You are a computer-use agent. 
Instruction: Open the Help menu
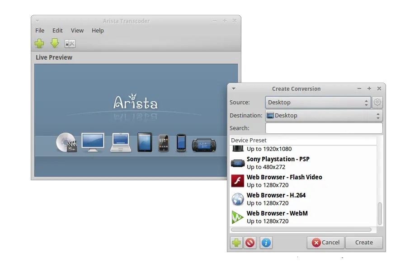pyautogui.click(x=98, y=30)
